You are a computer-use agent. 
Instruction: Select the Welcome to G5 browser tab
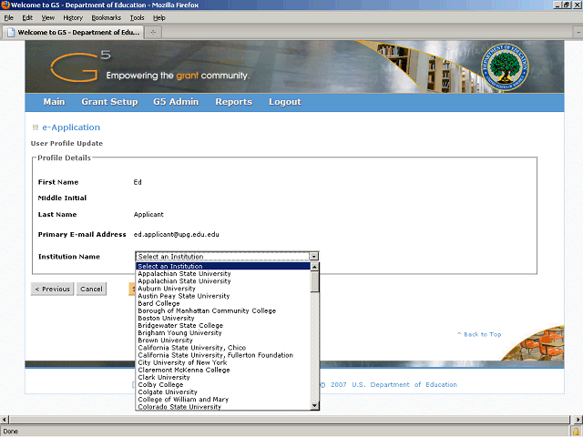pos(73,33)
